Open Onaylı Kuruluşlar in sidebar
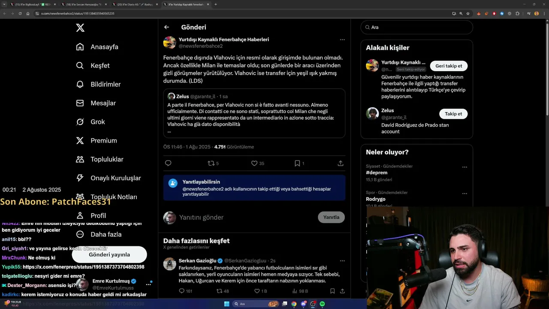This screenshot has height=309, width=549. (x=116, y=178)
